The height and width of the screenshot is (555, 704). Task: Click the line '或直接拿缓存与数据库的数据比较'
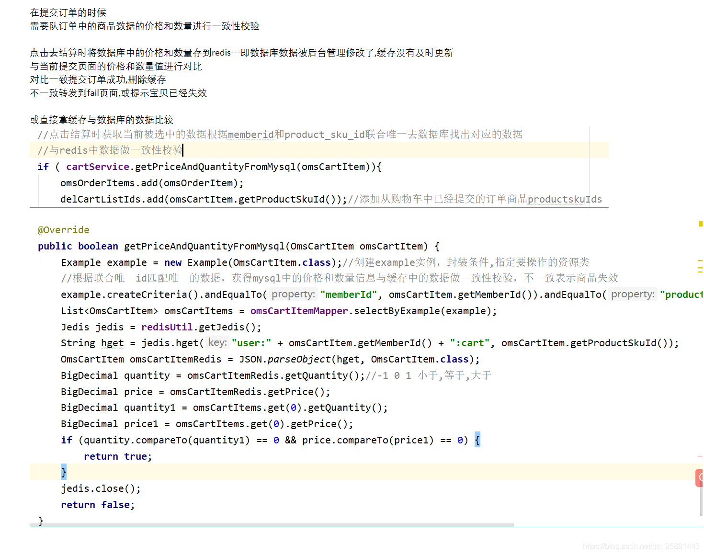[102, 120]
